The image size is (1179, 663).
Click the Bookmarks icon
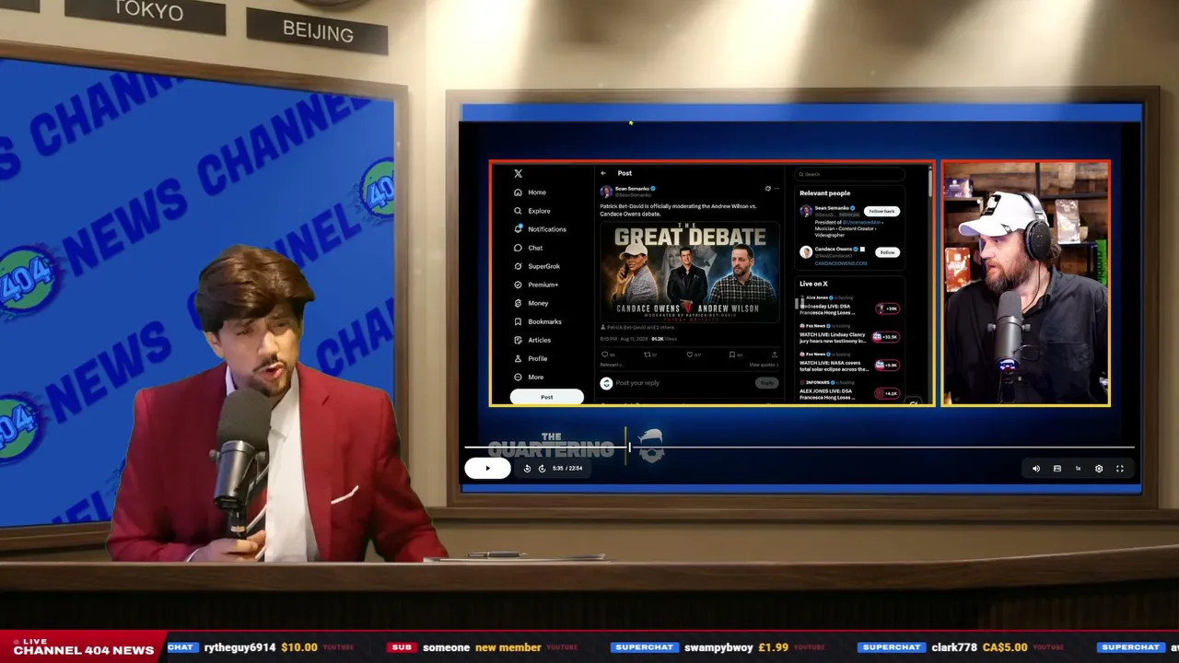[518, 321]
